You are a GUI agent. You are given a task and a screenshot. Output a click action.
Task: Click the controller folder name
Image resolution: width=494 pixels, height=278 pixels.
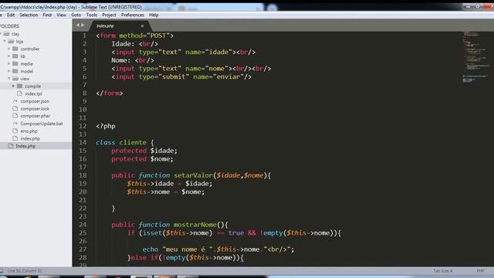click(30, 49)
